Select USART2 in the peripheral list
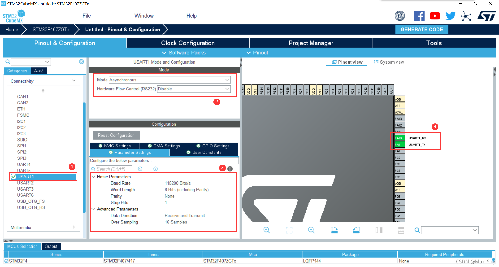 tap(25, 183)
